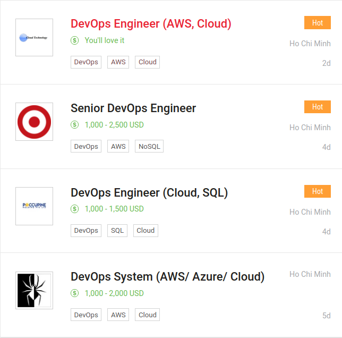The width and height of the screenshot is (342, 338).
Task: Click the black and white spider company logo
Action: [x=34, y=290]
